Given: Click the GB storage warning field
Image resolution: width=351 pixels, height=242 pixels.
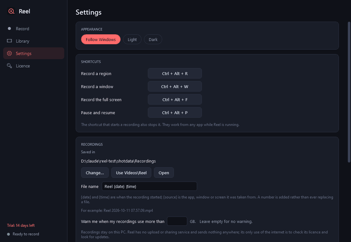Looking at the screenshot, I should click(177, 221).
